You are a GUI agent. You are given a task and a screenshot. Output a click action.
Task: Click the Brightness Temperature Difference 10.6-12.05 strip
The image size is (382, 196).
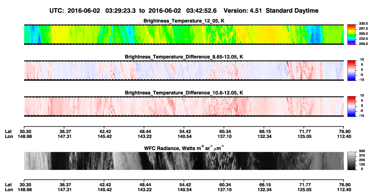tap(184, 106)
